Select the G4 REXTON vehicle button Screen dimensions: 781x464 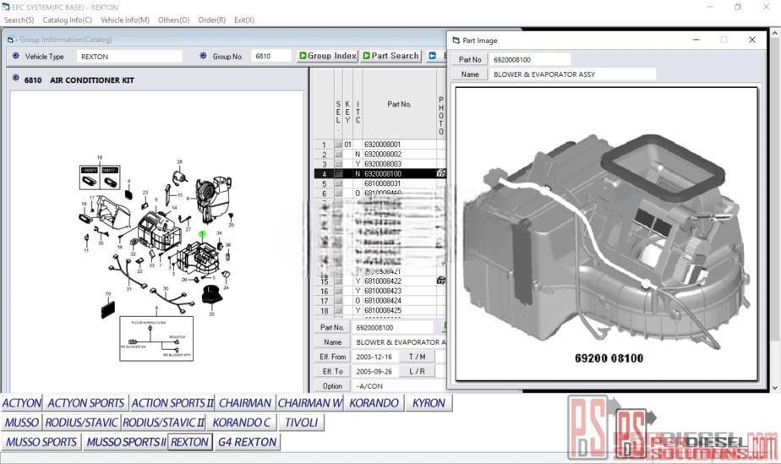click(247, 441)
